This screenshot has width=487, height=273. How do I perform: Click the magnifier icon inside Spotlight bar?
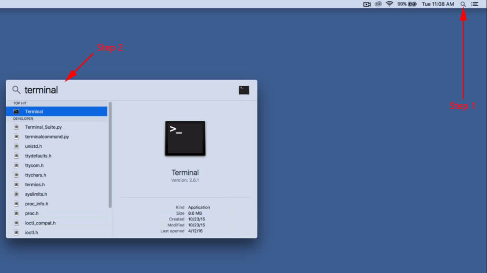pos(16,90)
